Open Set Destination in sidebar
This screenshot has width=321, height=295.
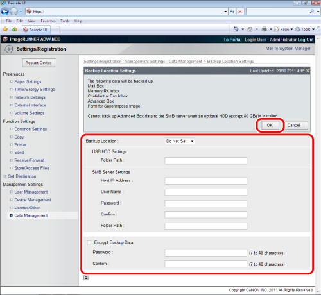click(x=22, y=176)
